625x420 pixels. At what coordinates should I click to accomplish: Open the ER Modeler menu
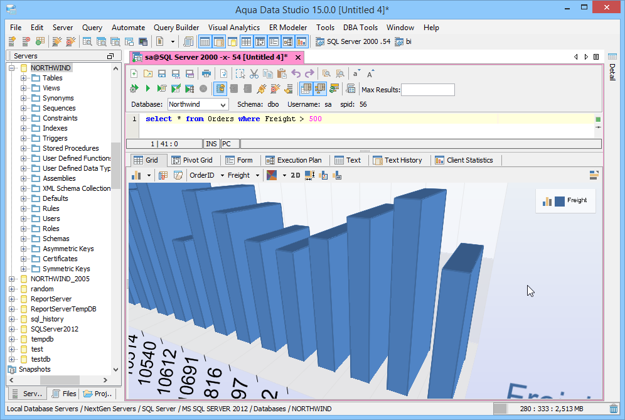pyautogui.click(x=288, y=28)
